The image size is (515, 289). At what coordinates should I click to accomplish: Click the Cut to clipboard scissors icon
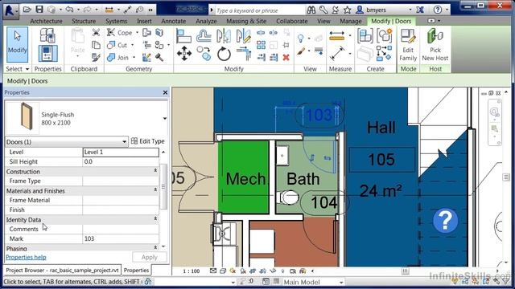[96, 32]
